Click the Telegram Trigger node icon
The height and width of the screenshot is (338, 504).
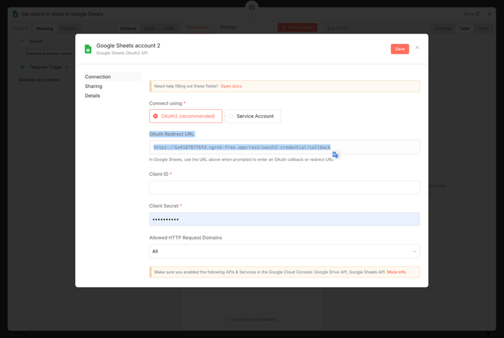(23, 67)
